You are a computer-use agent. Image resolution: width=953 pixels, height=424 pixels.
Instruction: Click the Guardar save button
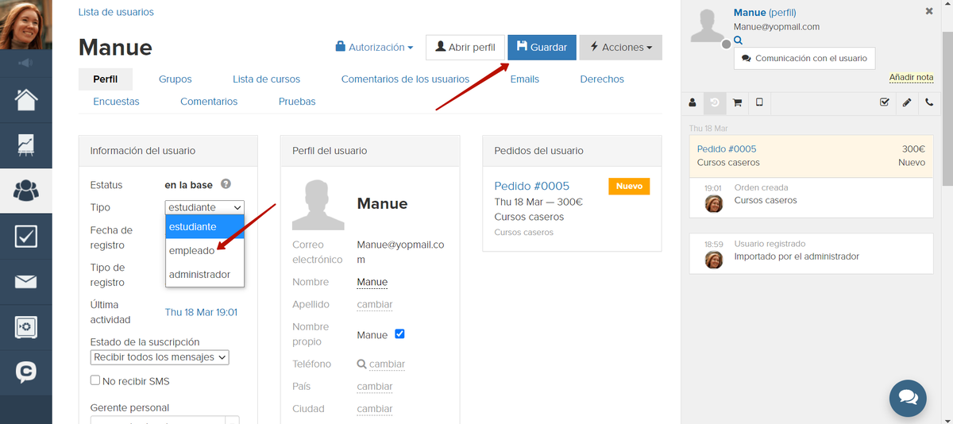tap(542, 47)
